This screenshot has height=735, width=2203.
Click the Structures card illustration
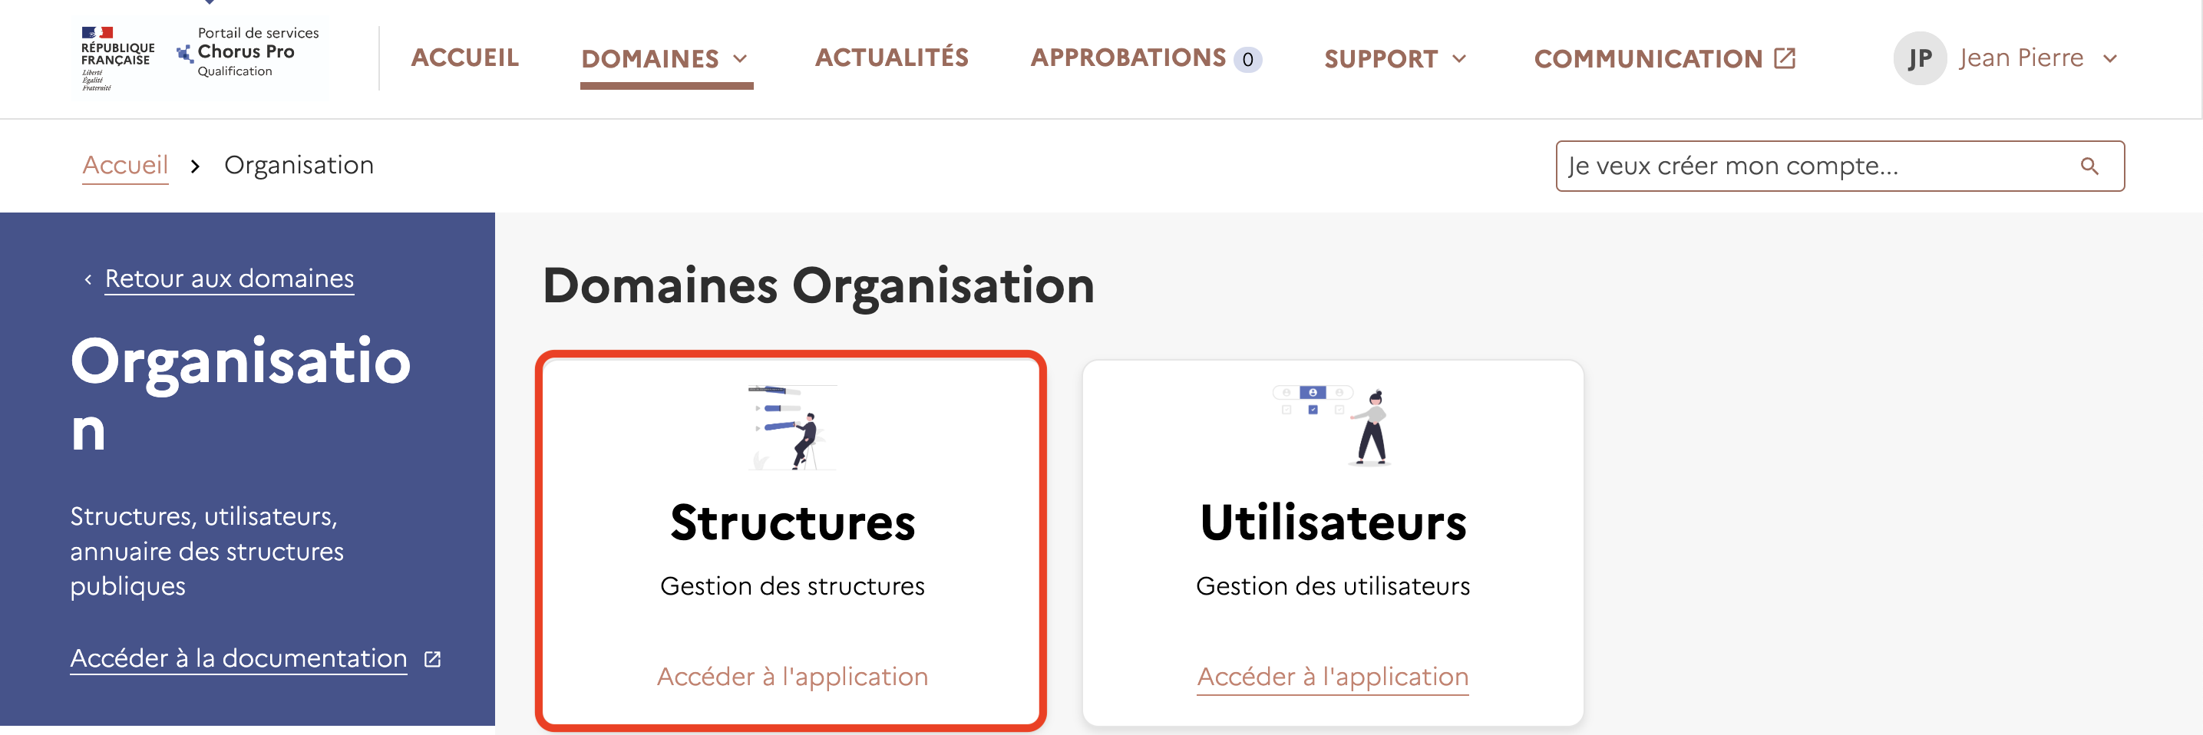[x=791, y=426]
